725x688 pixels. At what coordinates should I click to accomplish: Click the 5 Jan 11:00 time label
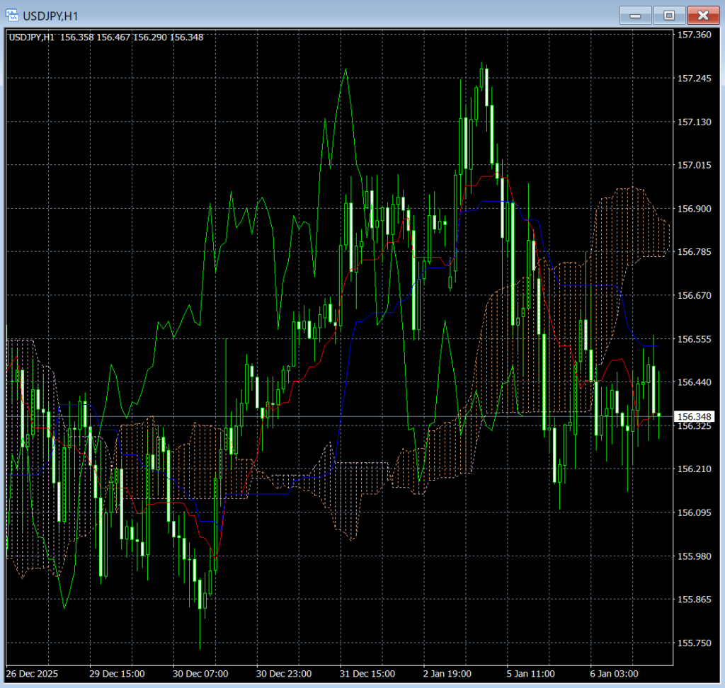pyautogui.click(x=532, y=673)
